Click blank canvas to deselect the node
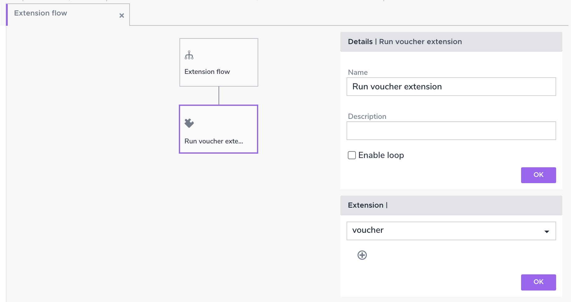Image resolution: width=571 pixels, height=302 pixels. pos(93,202)
